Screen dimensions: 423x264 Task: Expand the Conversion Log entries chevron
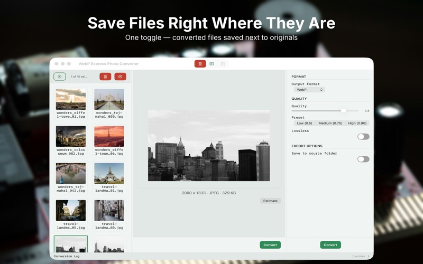pyautogui.click(x=369, y=256)
